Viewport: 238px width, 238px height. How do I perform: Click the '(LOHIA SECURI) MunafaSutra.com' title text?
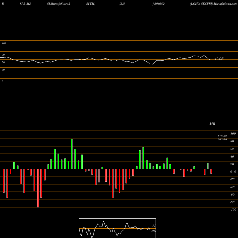click(214, 4)
